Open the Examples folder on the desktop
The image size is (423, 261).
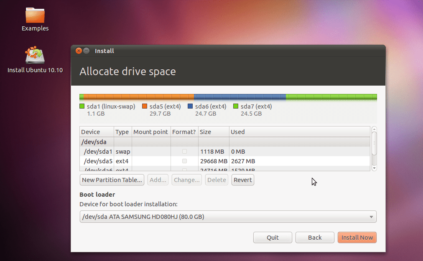(x=35, y=17)
